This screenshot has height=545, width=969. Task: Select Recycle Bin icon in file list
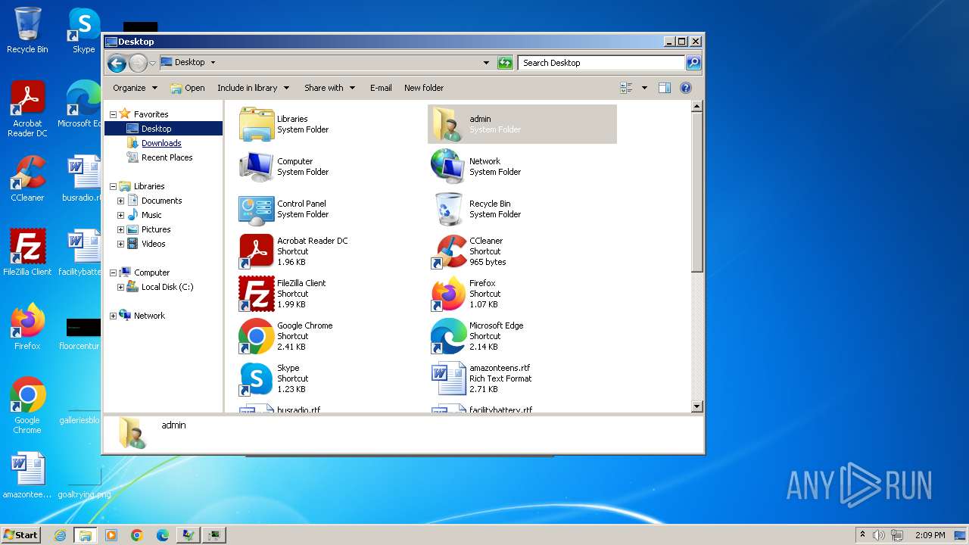pos(449,209)
